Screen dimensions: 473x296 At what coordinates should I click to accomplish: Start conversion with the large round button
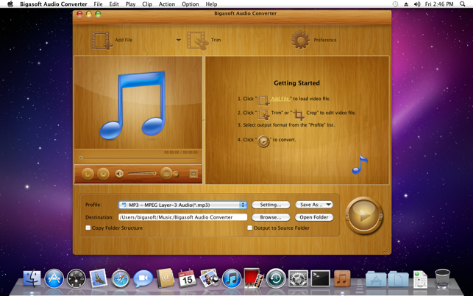tap(364, 216)
